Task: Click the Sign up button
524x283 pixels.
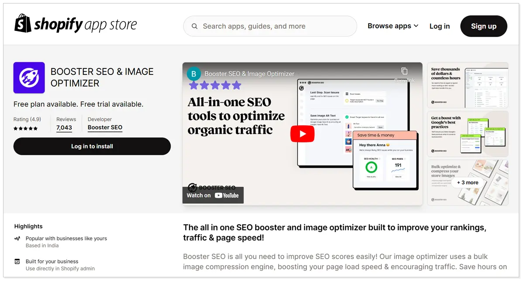Action: tap(484, 26)
